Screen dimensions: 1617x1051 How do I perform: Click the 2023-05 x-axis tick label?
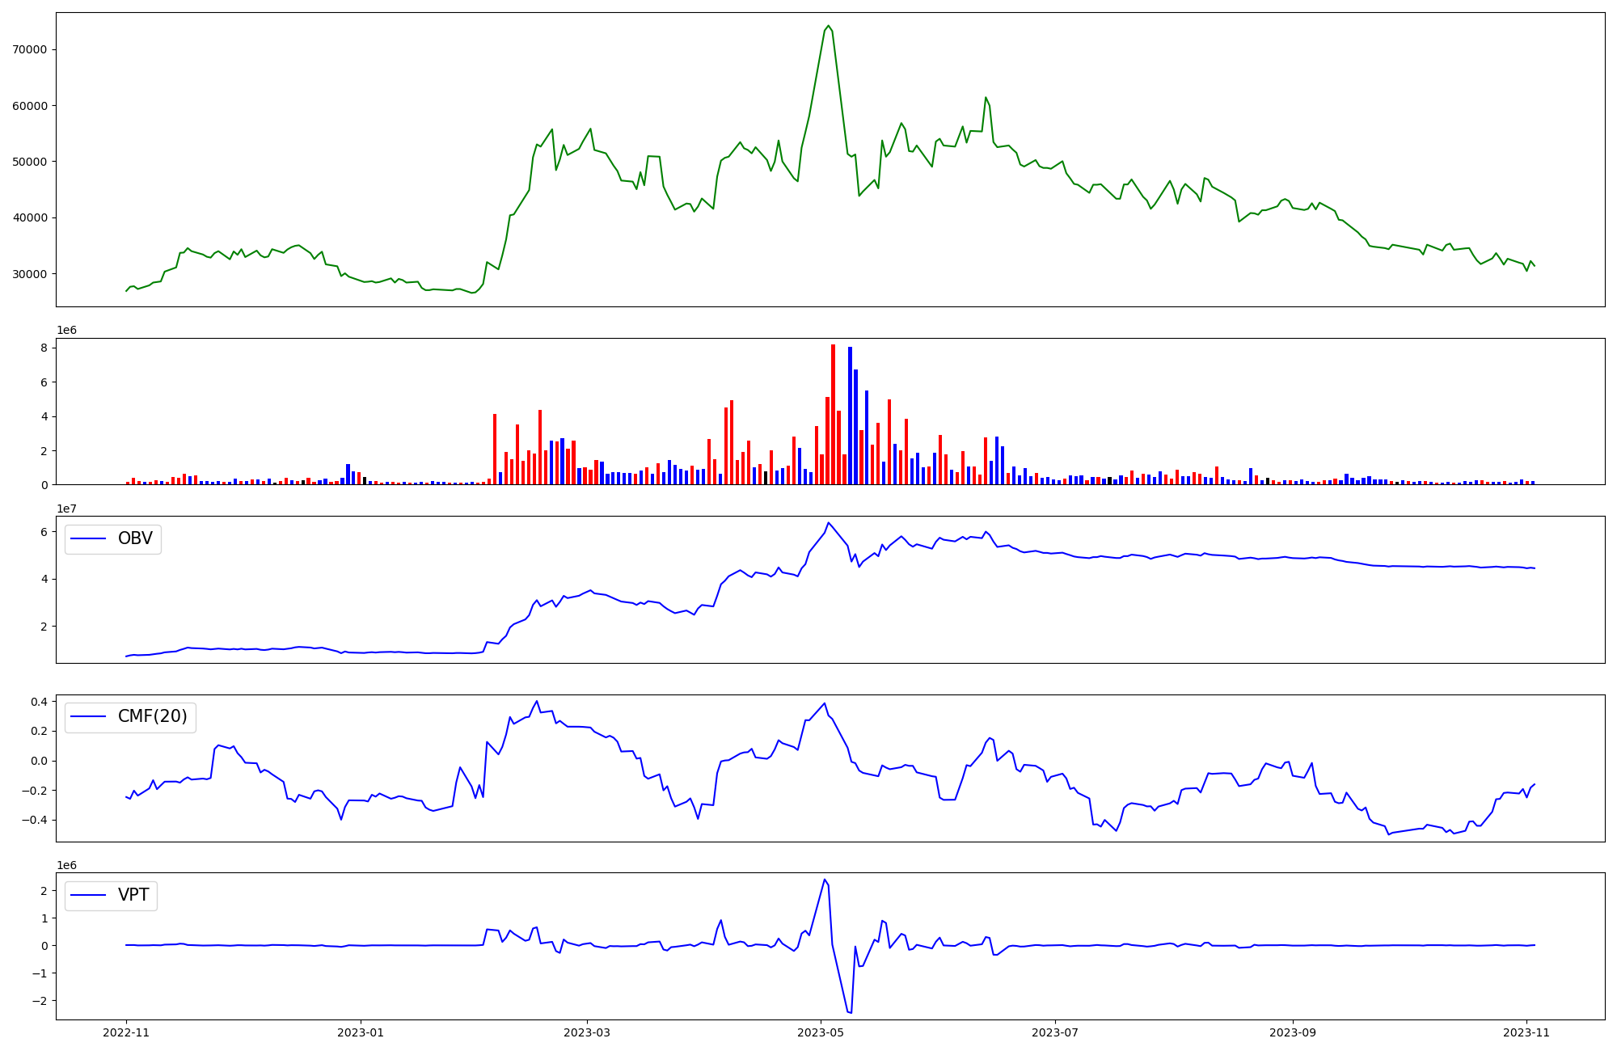tap(821, 1032)
